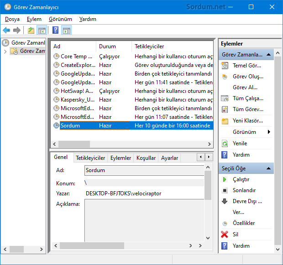283x265 pixels.
Task: Click the details pane horizontal scrollbar thumb
Action: [x=92, y=246]
